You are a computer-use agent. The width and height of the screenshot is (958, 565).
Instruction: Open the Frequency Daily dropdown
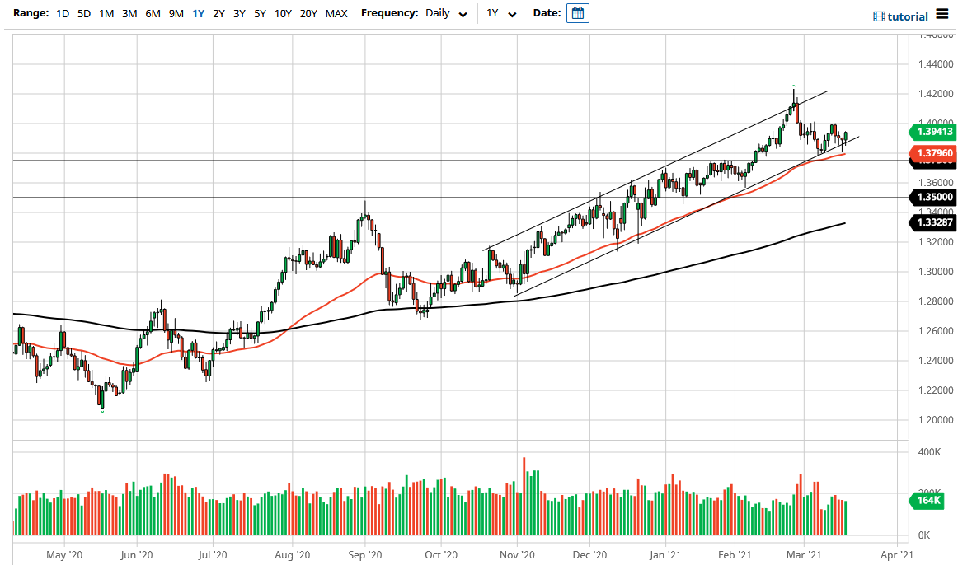(447, 13)
